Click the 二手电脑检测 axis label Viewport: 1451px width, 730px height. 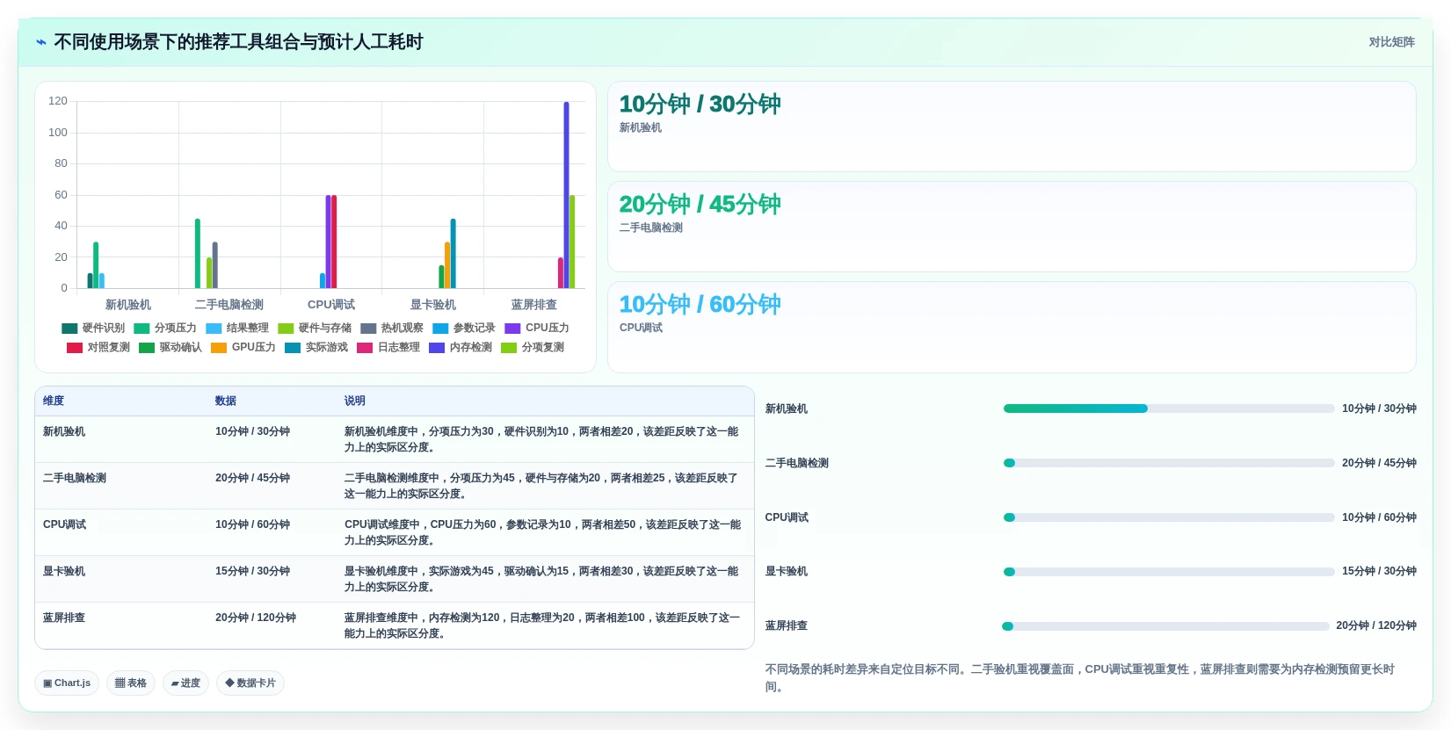click(x=229, y=305)
